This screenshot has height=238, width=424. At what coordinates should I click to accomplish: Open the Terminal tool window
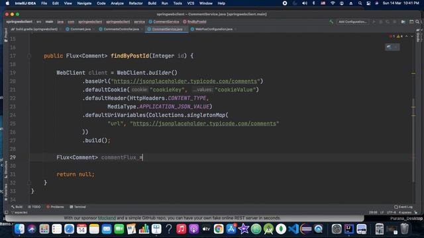tap(78, 207)
